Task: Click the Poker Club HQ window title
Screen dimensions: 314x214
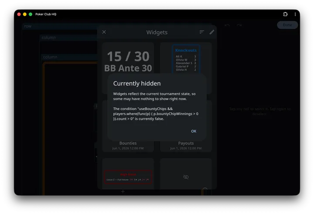Action: (x=46, y=14)
